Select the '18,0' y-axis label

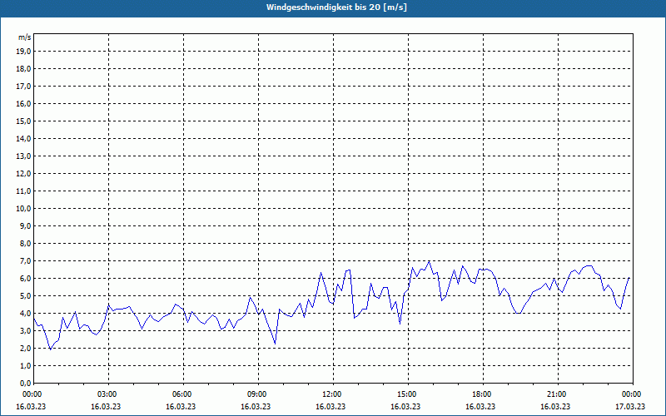[x=24, y=69]
